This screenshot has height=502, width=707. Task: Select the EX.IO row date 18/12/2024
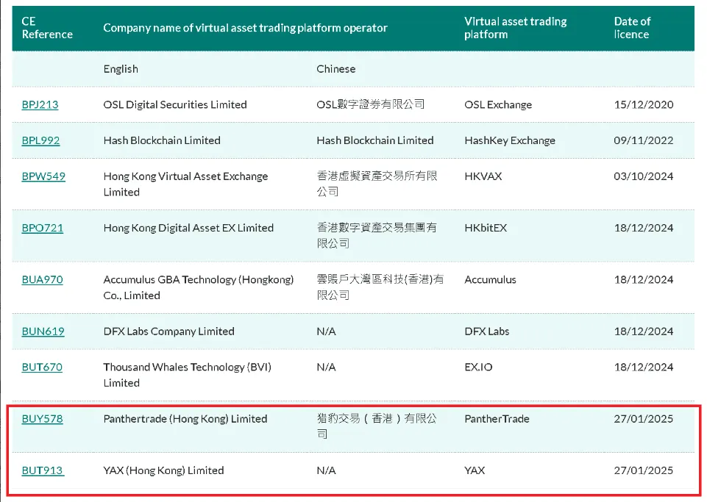[644, 367]
